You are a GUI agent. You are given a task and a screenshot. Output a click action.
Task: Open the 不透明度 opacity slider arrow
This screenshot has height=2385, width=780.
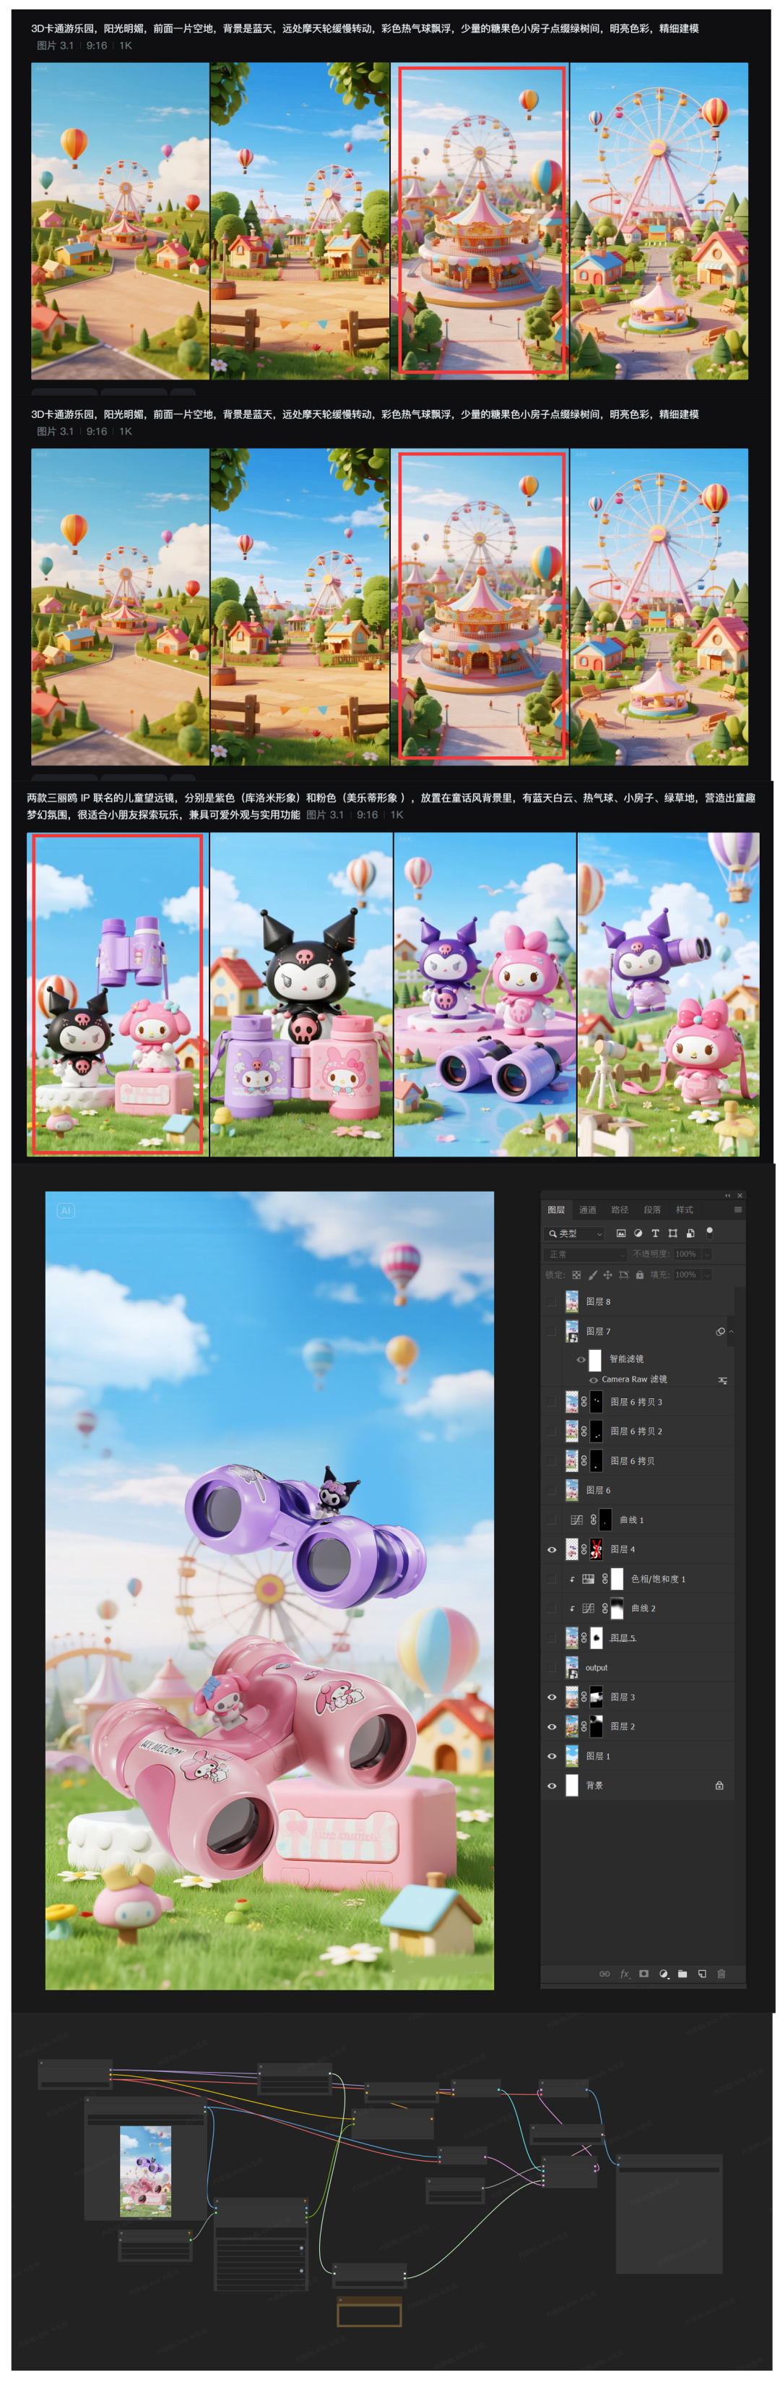click(707, 1254)
